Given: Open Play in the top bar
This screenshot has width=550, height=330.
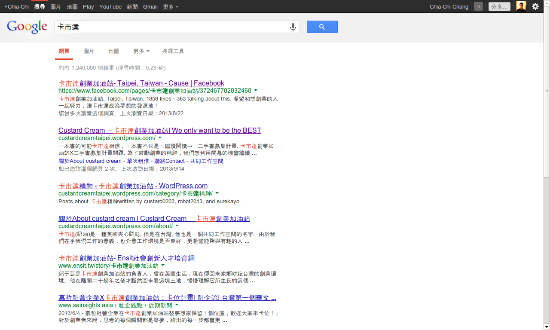Looking at the screenshot, I should click(x=89, y=6).
